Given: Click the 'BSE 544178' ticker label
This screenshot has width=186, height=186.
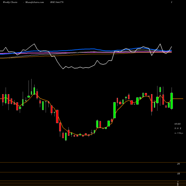Looking at the screenshot, I should [57, 2].
